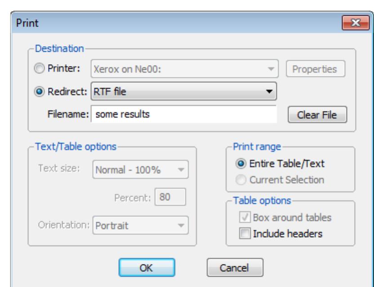Toggle the Box around tables checkbox

(x=245, y=218)
